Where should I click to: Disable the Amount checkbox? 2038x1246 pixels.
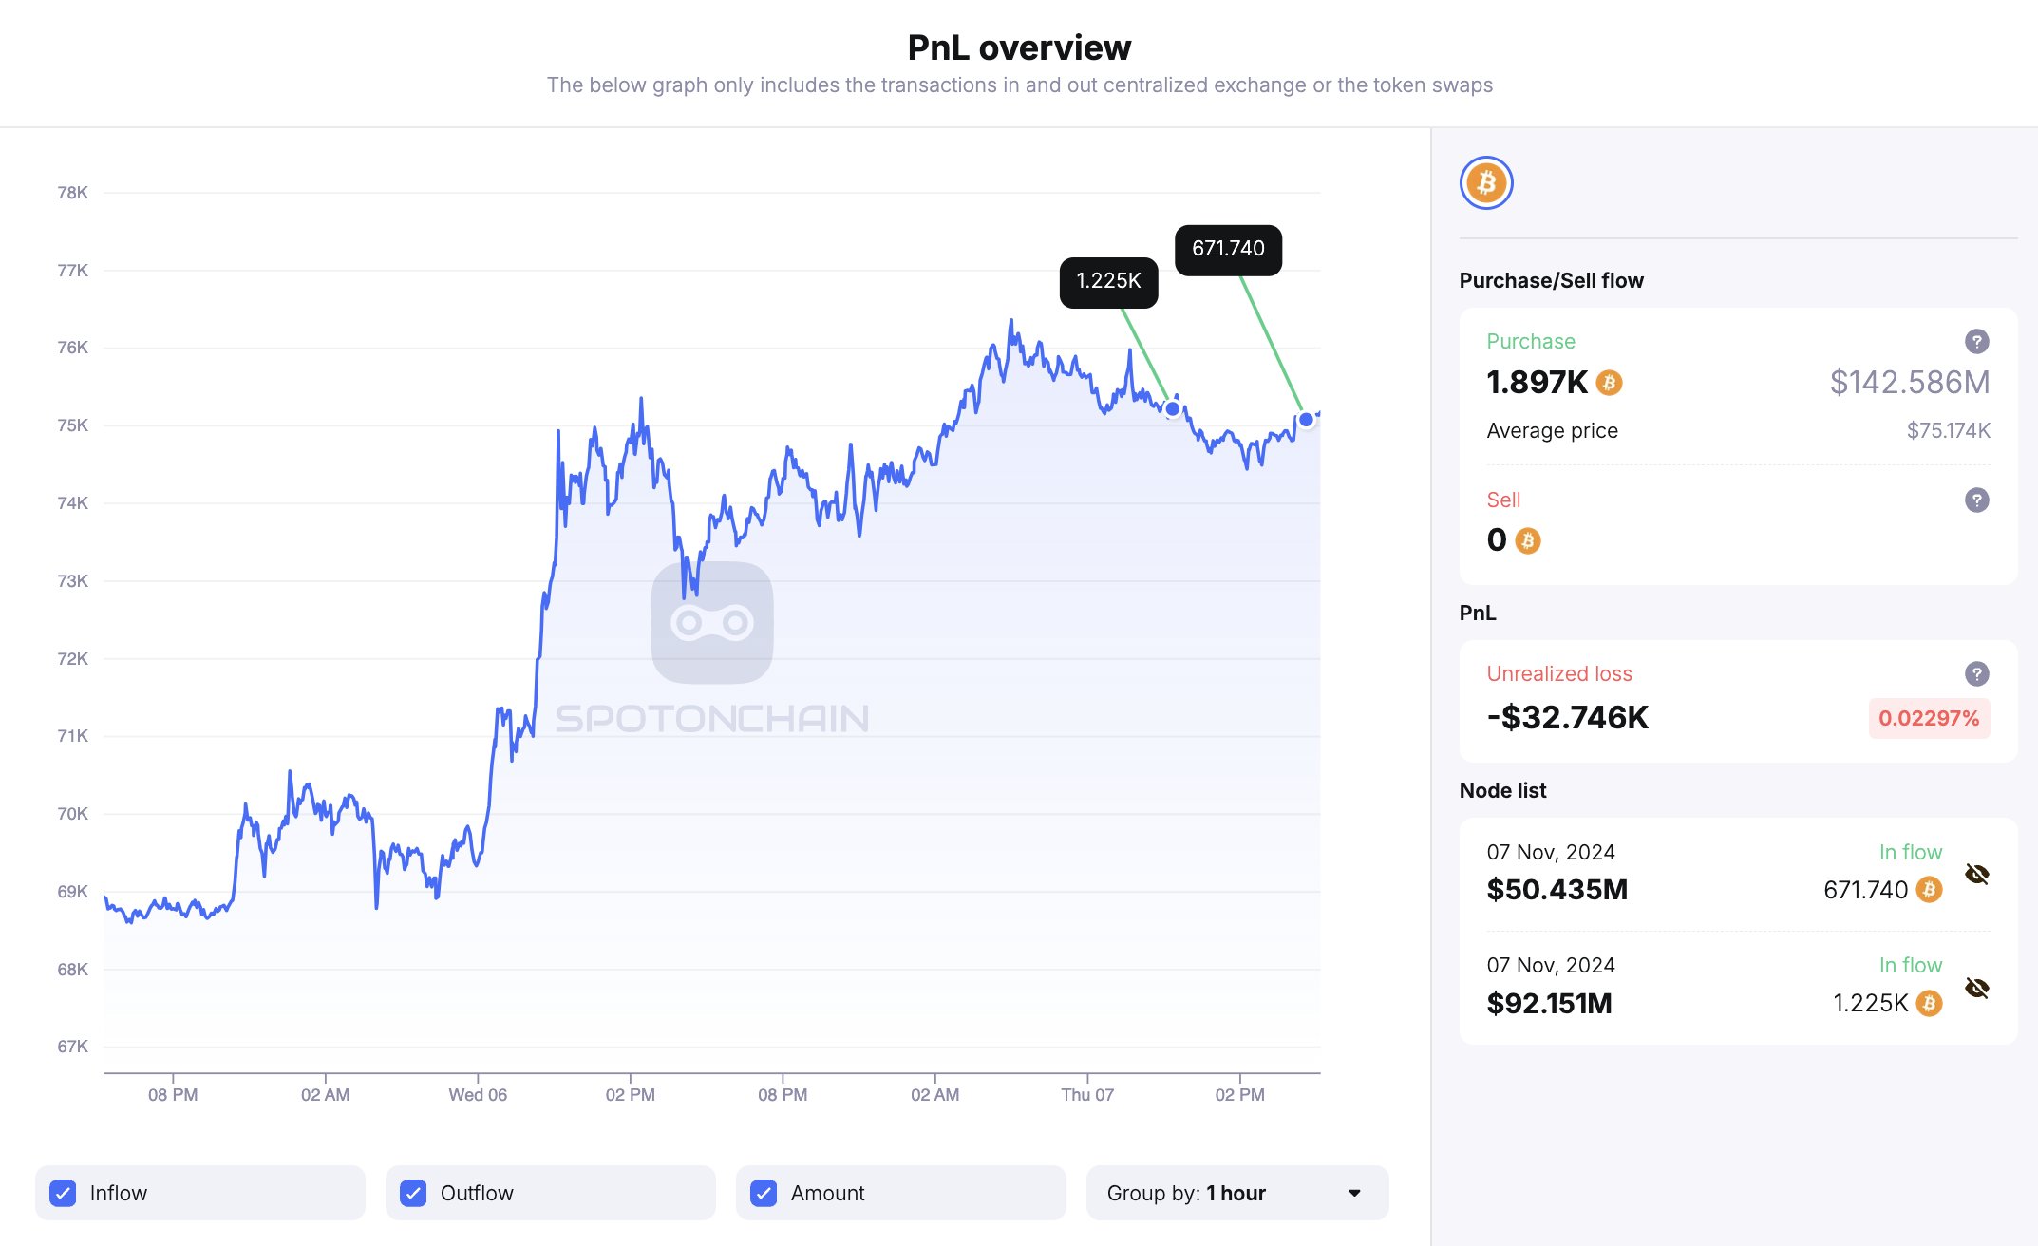[764, 1193]
